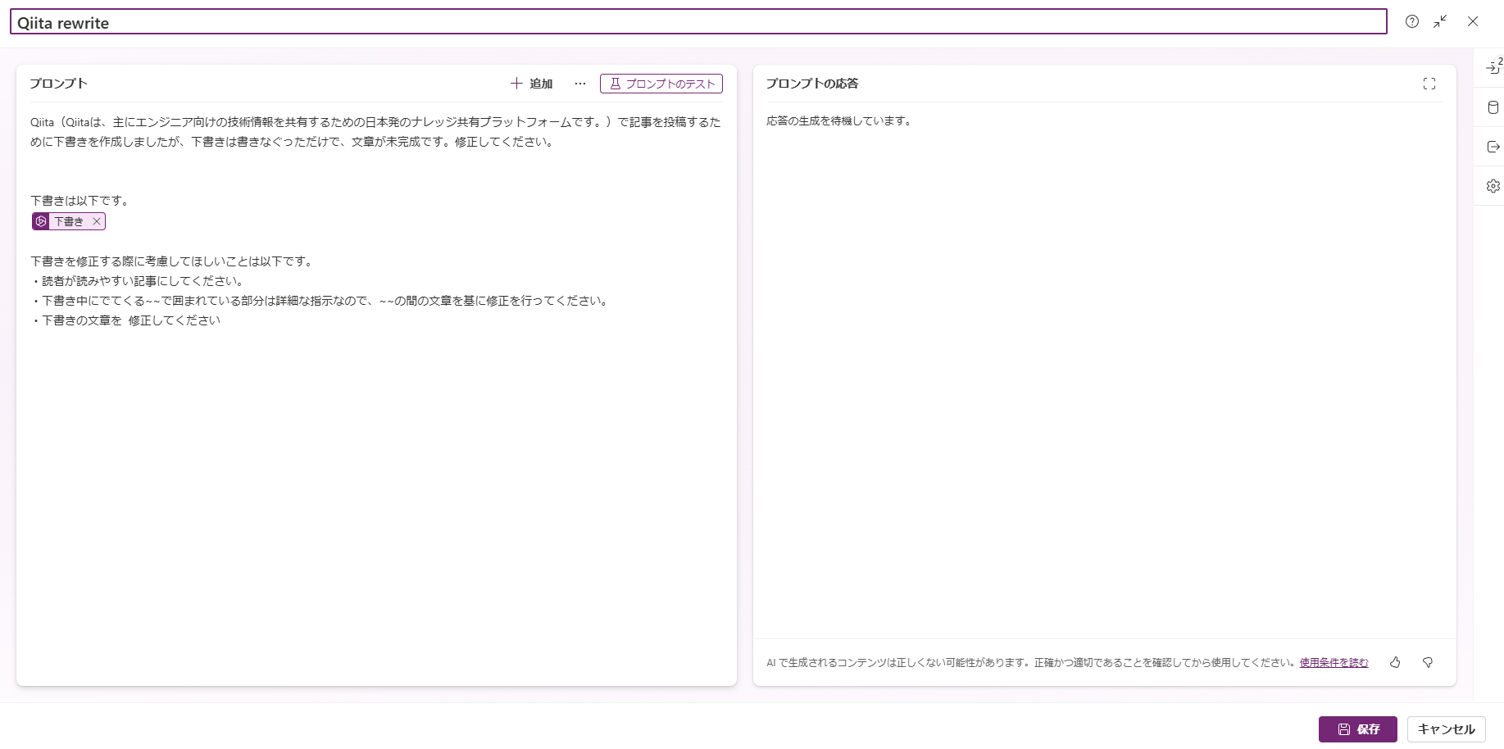Click the 'プロンプトの応答' panel heading
This screenshot has width=1504, height=749.
point(812,84)
